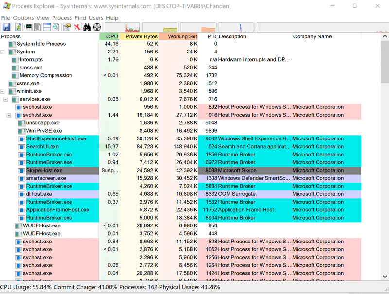Click the icon beside WUDFHost.exe PID 956
Screen dimensions: 389x294
point(18,226)
